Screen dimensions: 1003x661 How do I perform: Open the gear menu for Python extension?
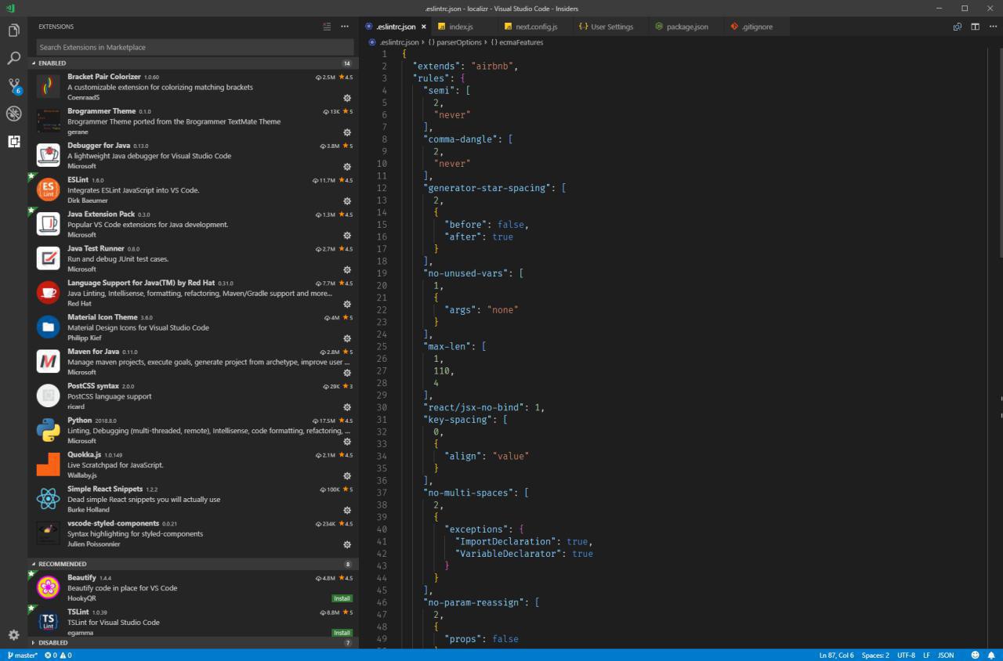347,442
